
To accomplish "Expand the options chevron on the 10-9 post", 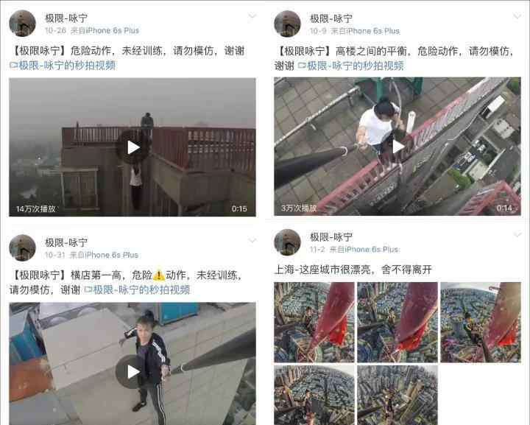I will click(x=517, y=16).
